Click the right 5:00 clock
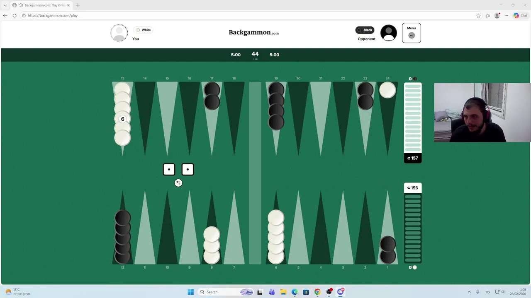The image size is (531, 298). pos(274,55)
